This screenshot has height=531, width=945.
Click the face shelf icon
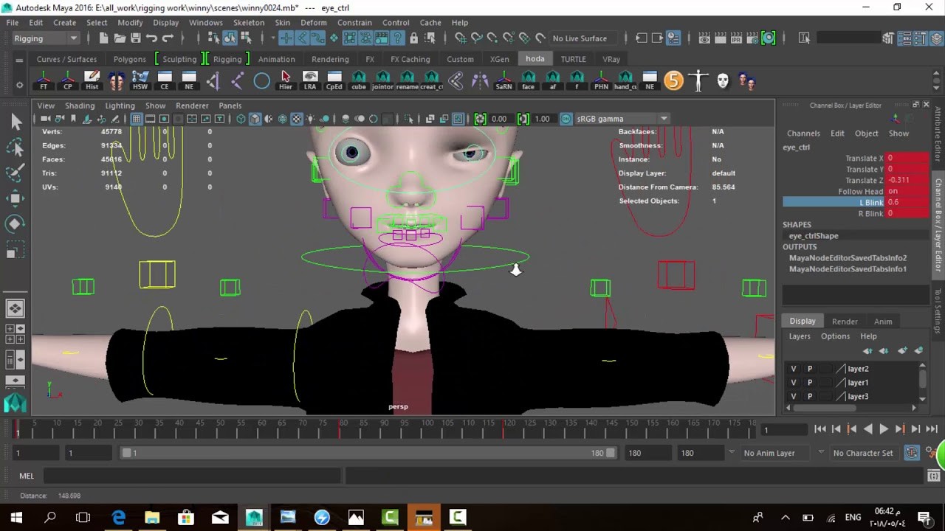[527, 80]
